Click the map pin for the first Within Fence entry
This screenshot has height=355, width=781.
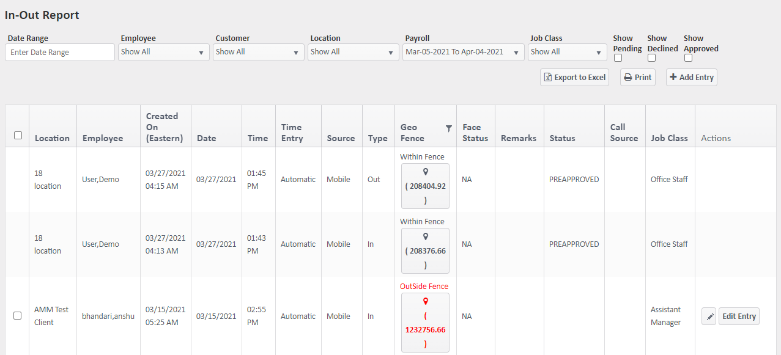[x=425, y=172]
